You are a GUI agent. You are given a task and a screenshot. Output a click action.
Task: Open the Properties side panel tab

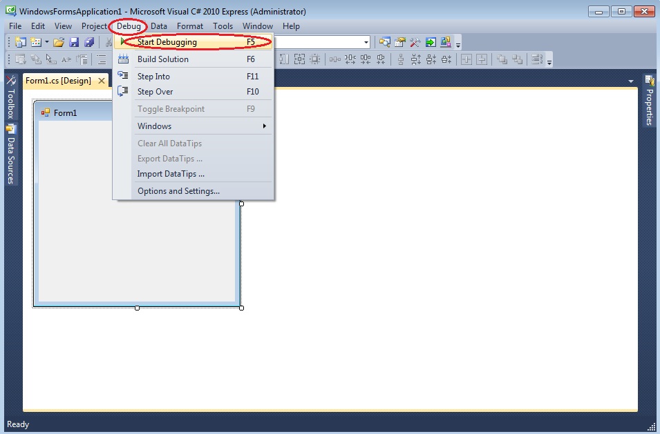649,101
